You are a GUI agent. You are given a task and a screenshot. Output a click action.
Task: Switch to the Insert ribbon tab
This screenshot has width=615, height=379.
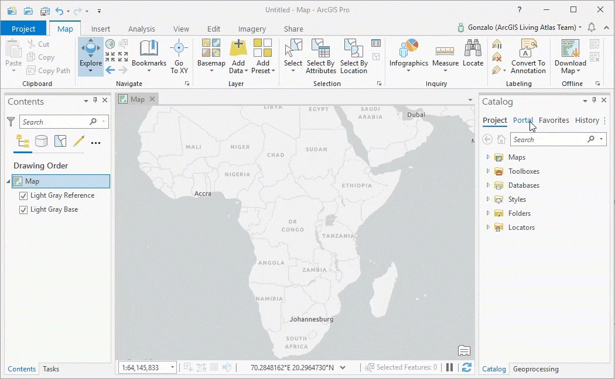(x=100, y=29)
